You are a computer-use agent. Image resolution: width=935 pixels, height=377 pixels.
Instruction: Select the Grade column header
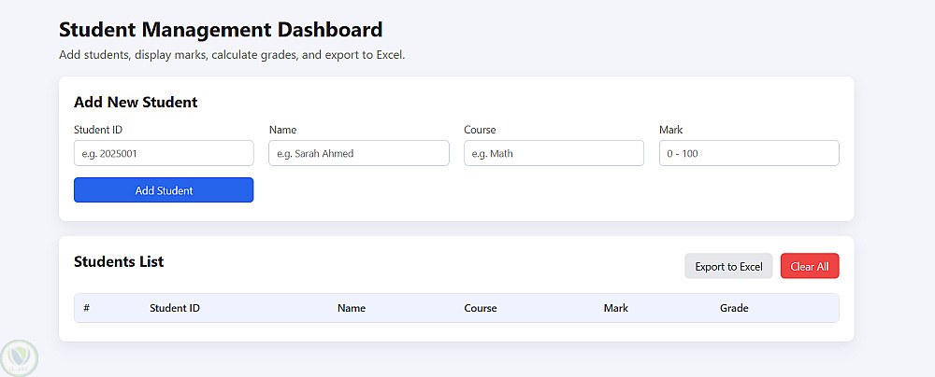coord(734,308)
